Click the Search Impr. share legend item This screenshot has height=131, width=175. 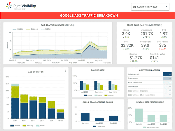tap(151, 127)
